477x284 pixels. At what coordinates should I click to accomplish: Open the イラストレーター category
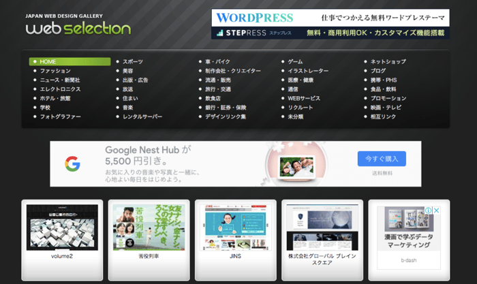[308, 71]
